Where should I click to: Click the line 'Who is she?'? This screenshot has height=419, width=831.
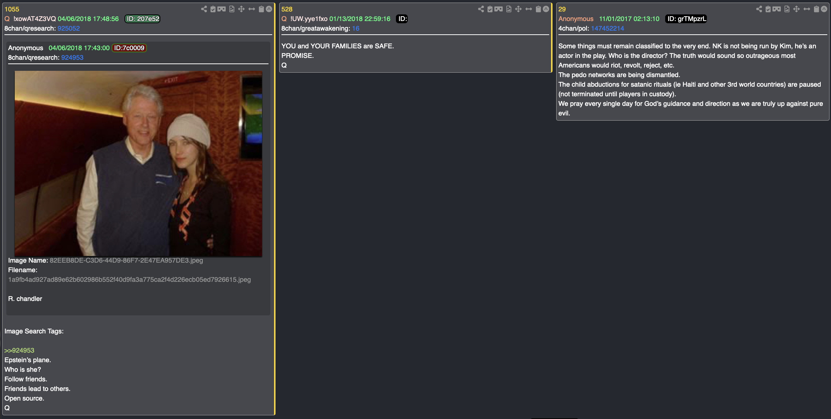[x=23, y=370]
